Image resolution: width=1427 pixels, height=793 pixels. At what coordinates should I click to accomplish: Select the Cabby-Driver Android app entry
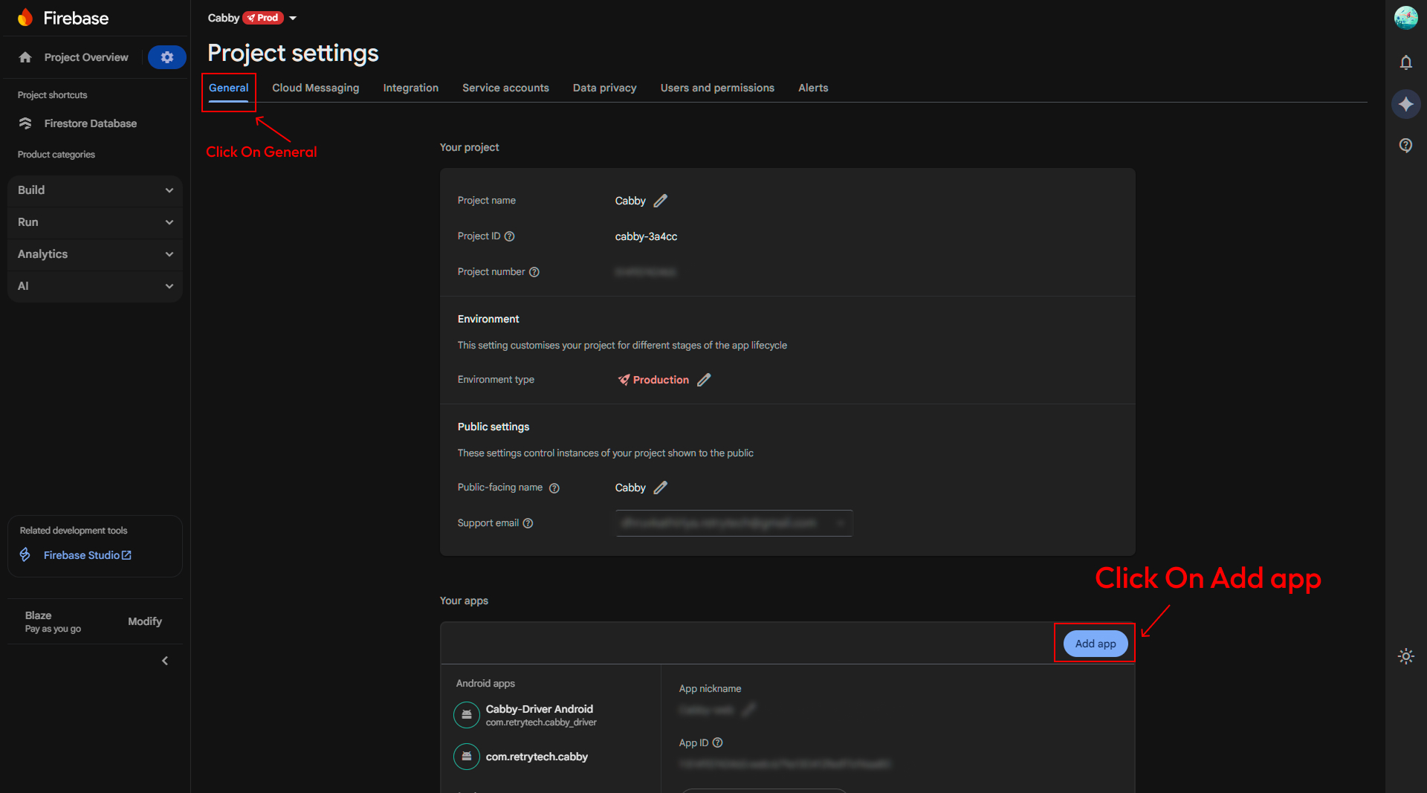pos(539,714)
